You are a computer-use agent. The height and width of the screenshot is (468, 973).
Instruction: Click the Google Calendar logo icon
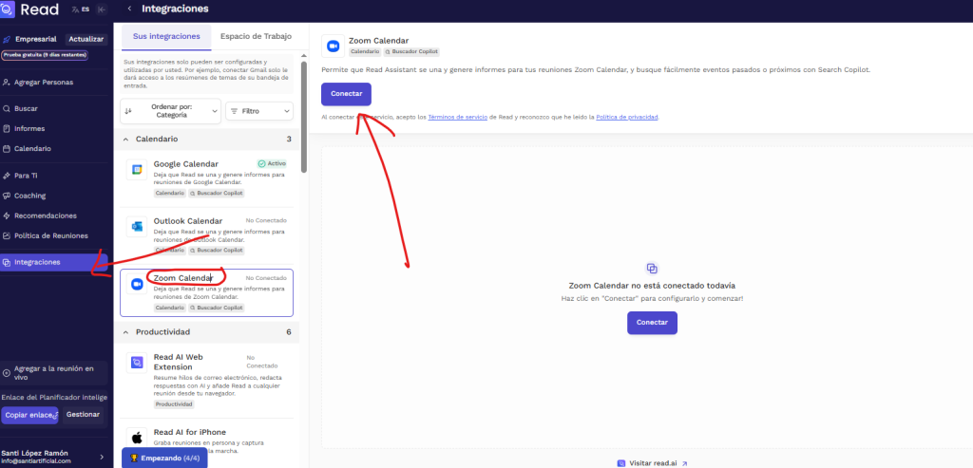(x=137, y=169)
